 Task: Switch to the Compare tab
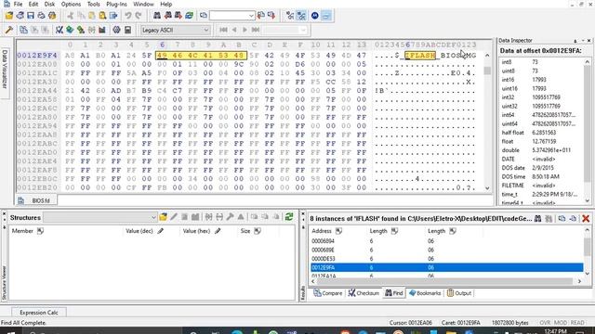pos(328,293)
